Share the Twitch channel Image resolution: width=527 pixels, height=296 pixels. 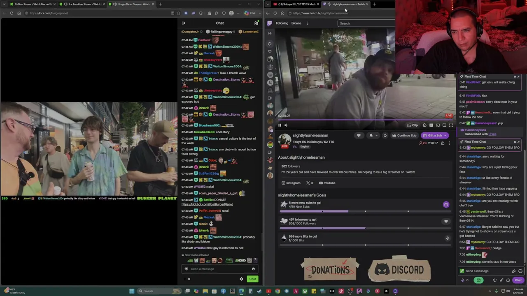pos(443,143)
